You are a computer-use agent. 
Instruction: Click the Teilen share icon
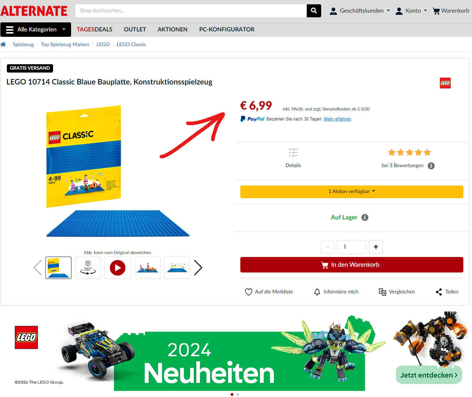tap(439, 292)
